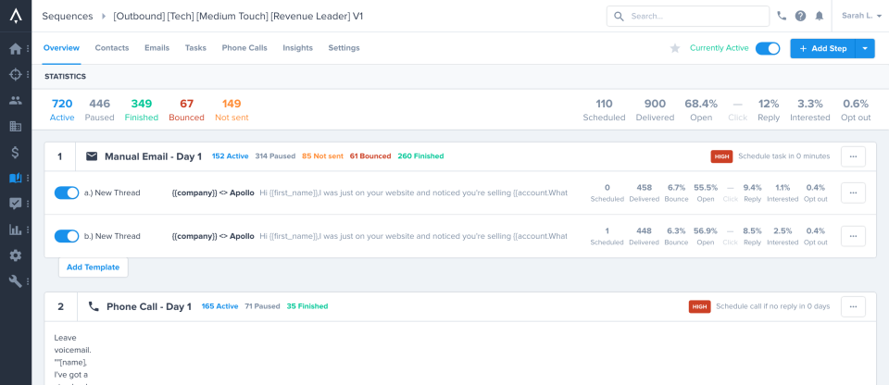This screenshot has width=889, height=385.
Task: Open the bar chart Analytics icon
Action: pos(15,230)
